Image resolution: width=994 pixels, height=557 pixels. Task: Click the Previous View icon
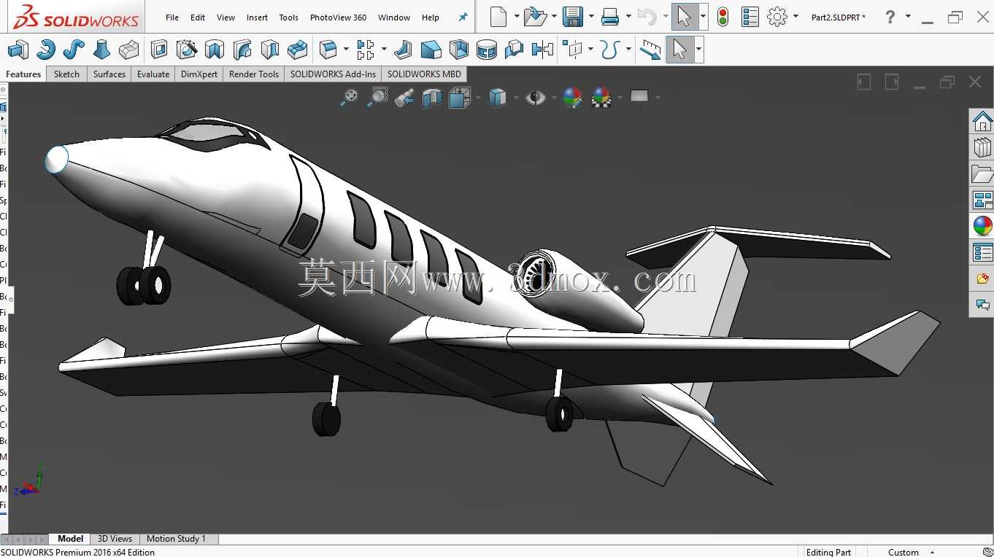[x=404, y=98]
